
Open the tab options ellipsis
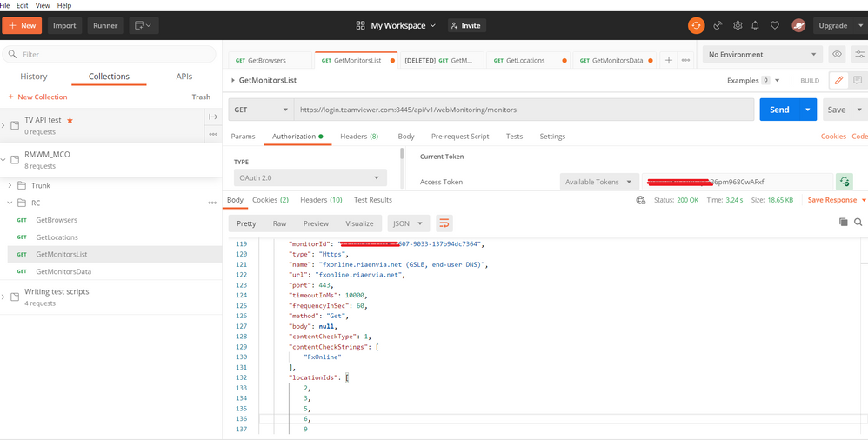[685, 60]
